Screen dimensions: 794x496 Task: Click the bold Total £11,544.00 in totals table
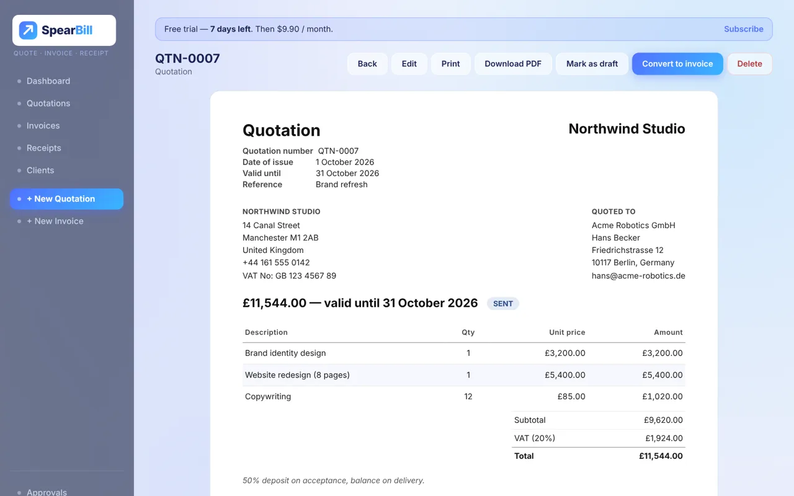point(661,456)
